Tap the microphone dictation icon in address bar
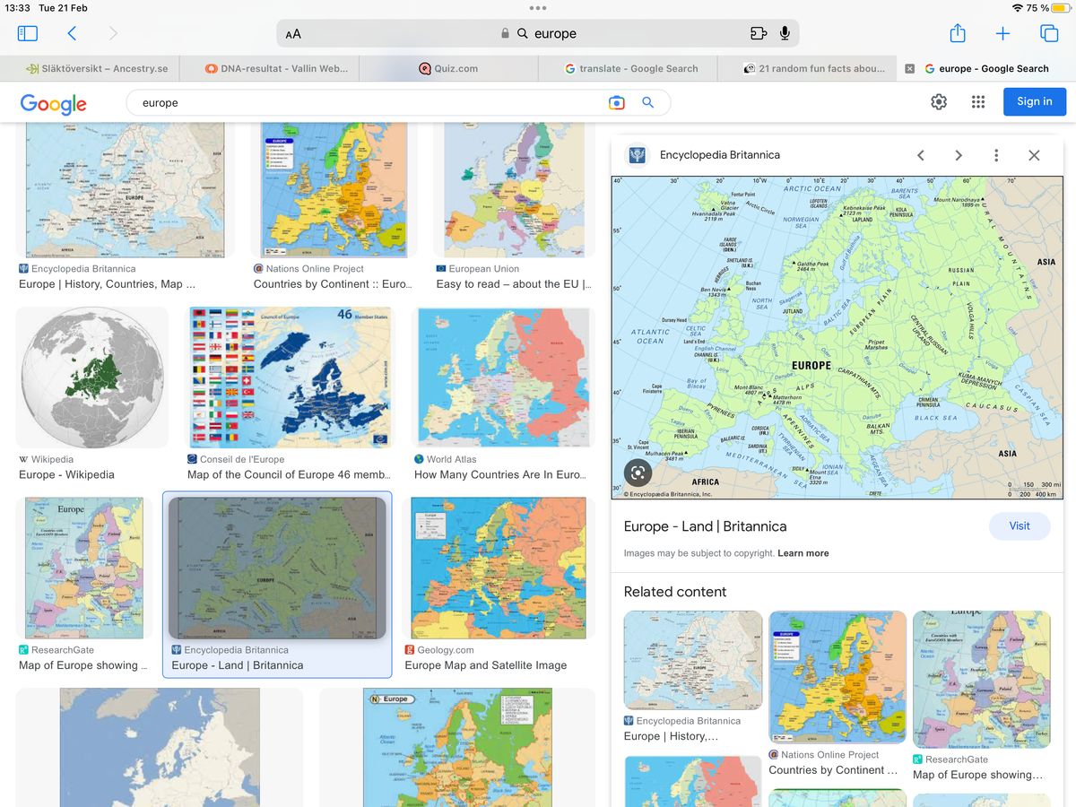Image resolution: width=1076 pixels, height=807 pixels. point(785,33)
